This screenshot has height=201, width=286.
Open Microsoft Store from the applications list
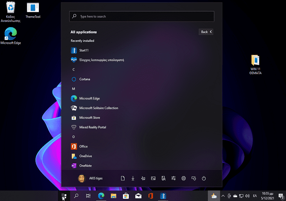coord(85,118)
